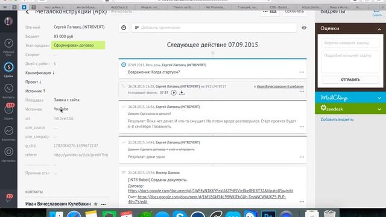Open options for 'Пока нет денег' result note

click(x=302, y=127)
